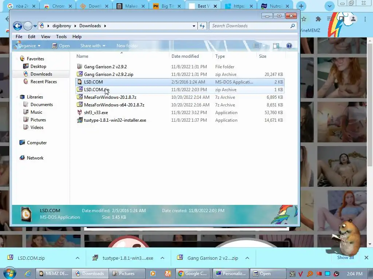
Task: Select Computer in the navigation pane
Action: [37, 142]
